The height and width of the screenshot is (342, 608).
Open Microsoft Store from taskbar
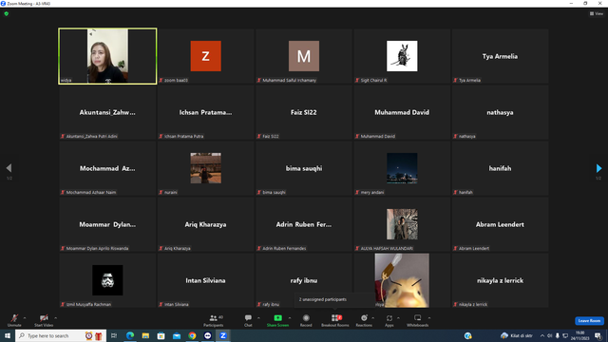(161, 335)
